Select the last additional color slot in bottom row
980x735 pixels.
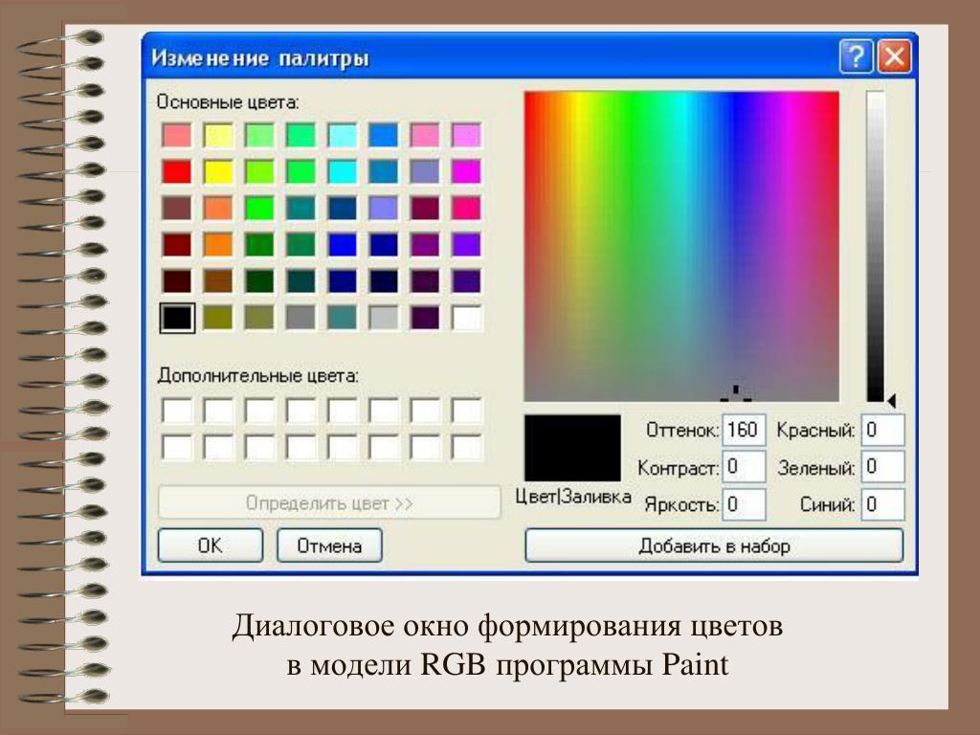point(466,448)
